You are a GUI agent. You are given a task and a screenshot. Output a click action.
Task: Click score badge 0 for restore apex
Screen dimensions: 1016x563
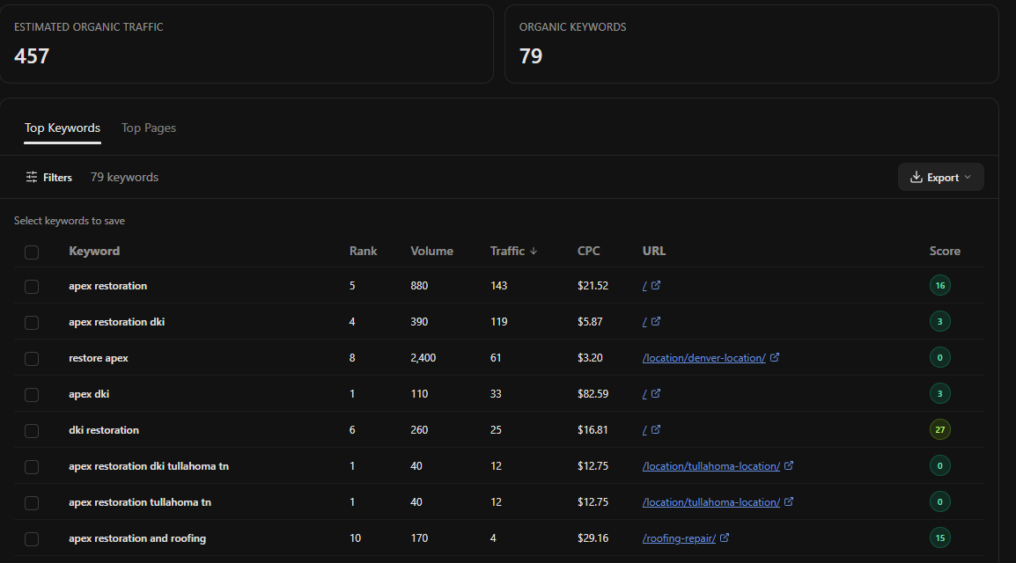click(939, 357)
